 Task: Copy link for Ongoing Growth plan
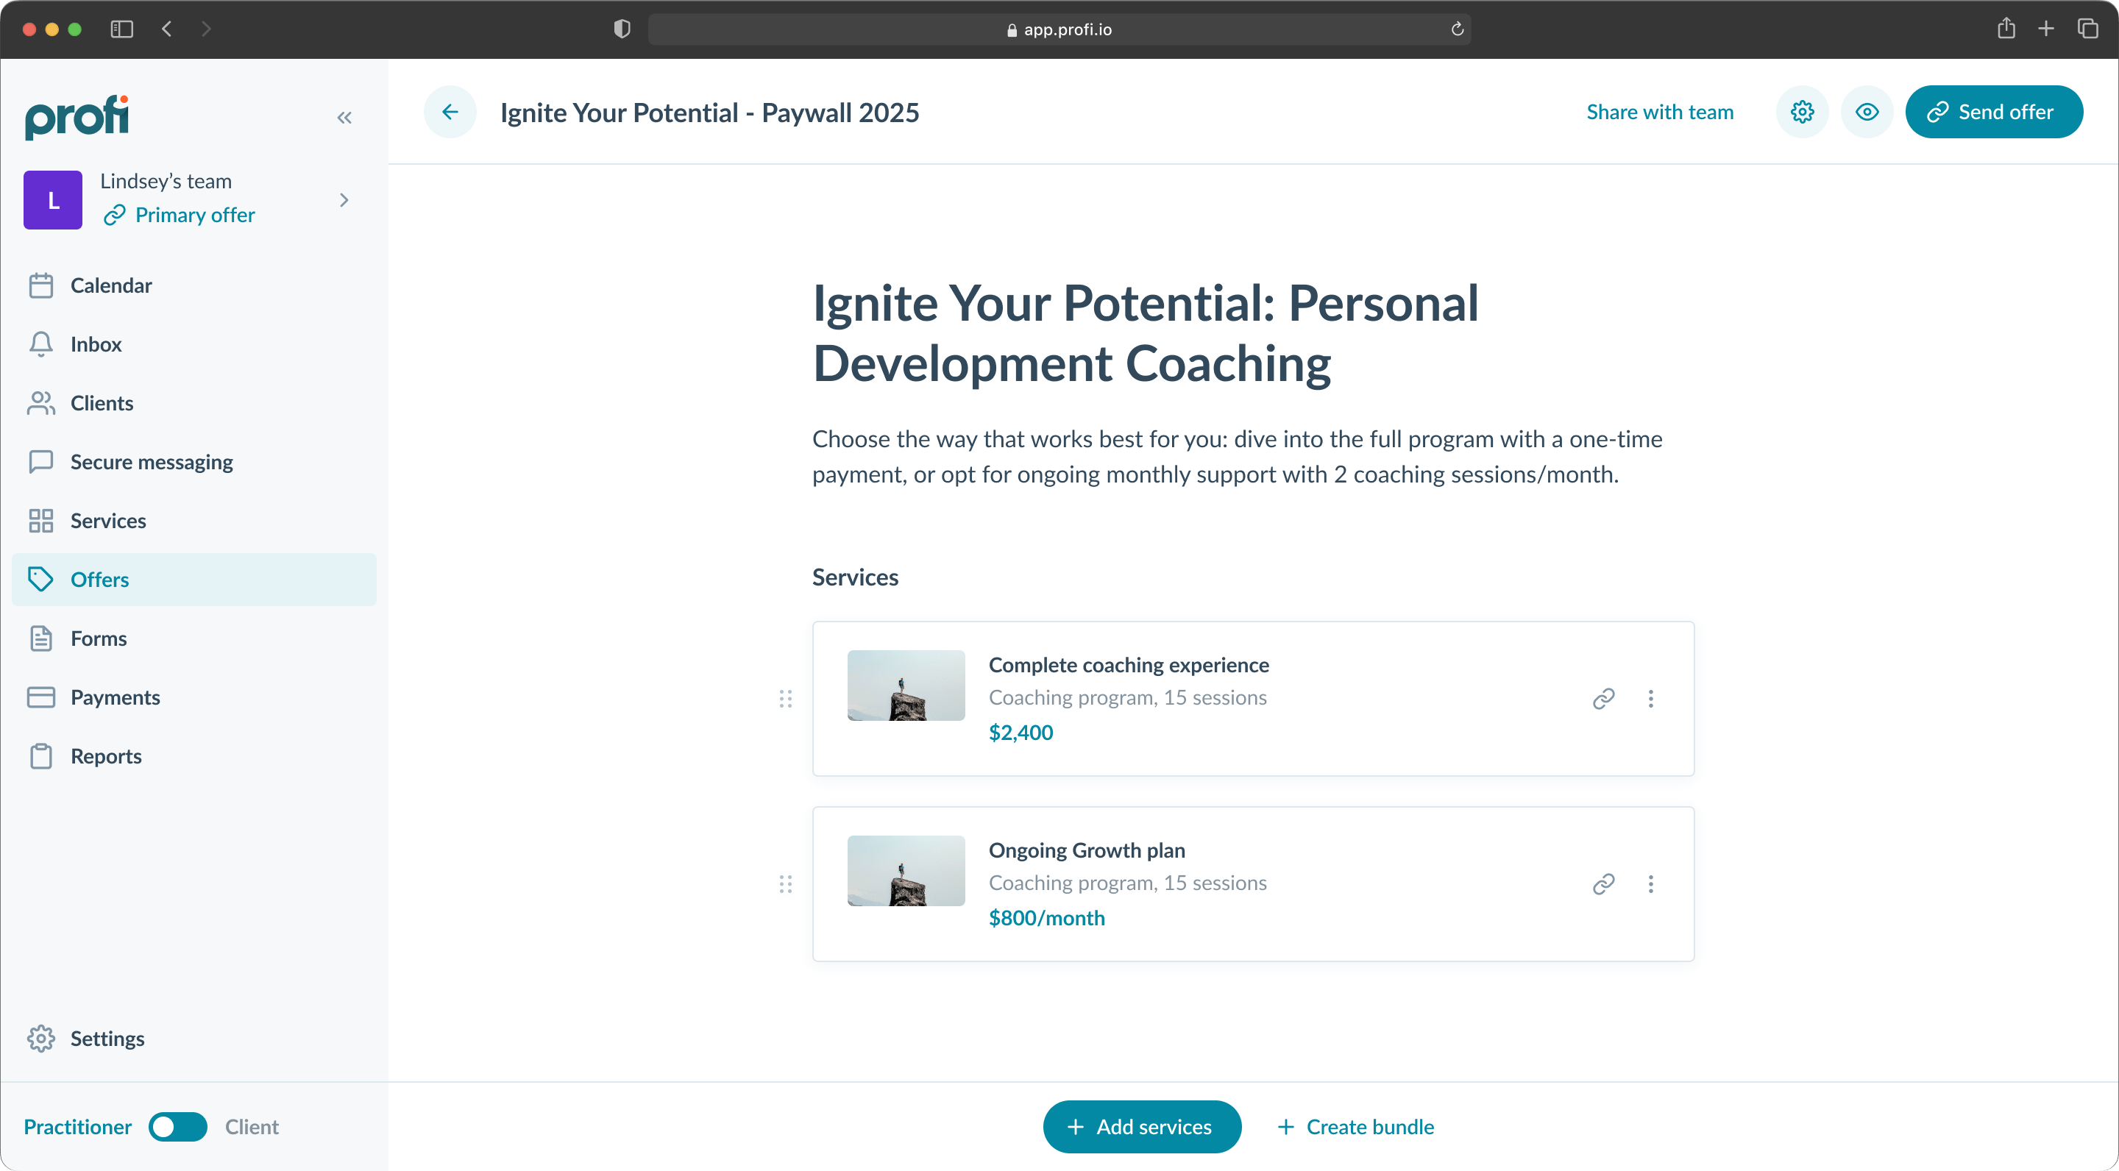pyautogui.click(x=1603, y=884)
